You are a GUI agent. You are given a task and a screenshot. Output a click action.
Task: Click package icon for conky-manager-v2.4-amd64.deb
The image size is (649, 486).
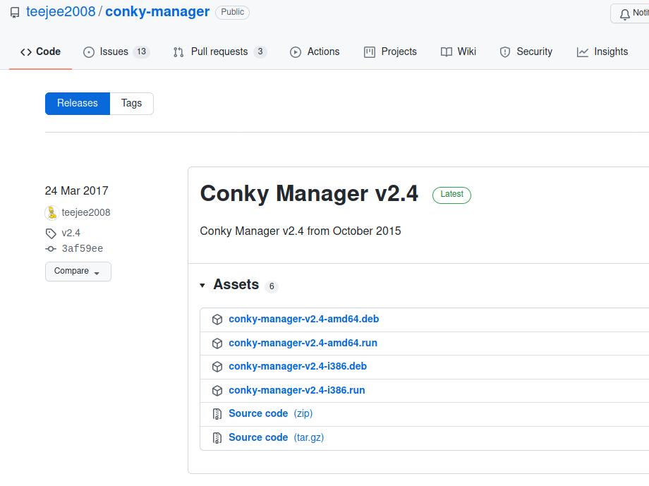217,320
